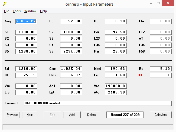Click the Par field with 29.00
Screen dimensions: 176x132
(x=116, y=52)
